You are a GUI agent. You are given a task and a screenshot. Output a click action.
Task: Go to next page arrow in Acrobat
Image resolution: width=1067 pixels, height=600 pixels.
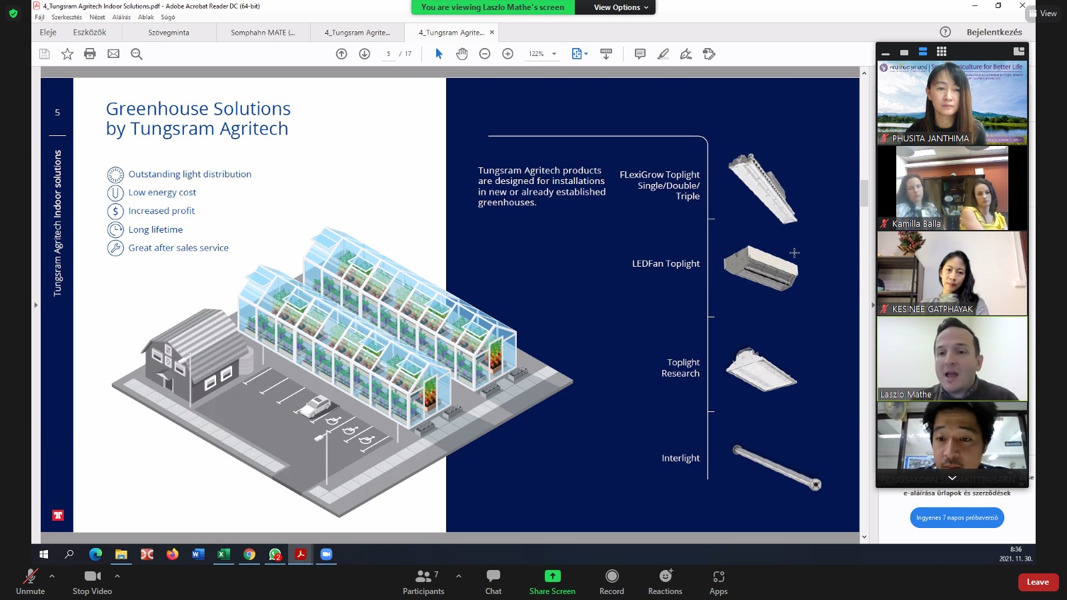(x=364, y=54)
